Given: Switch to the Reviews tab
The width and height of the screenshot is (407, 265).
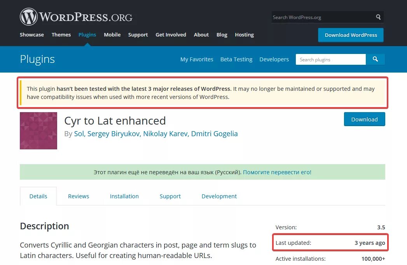Looking at the screenshot, I should (79, 196).
